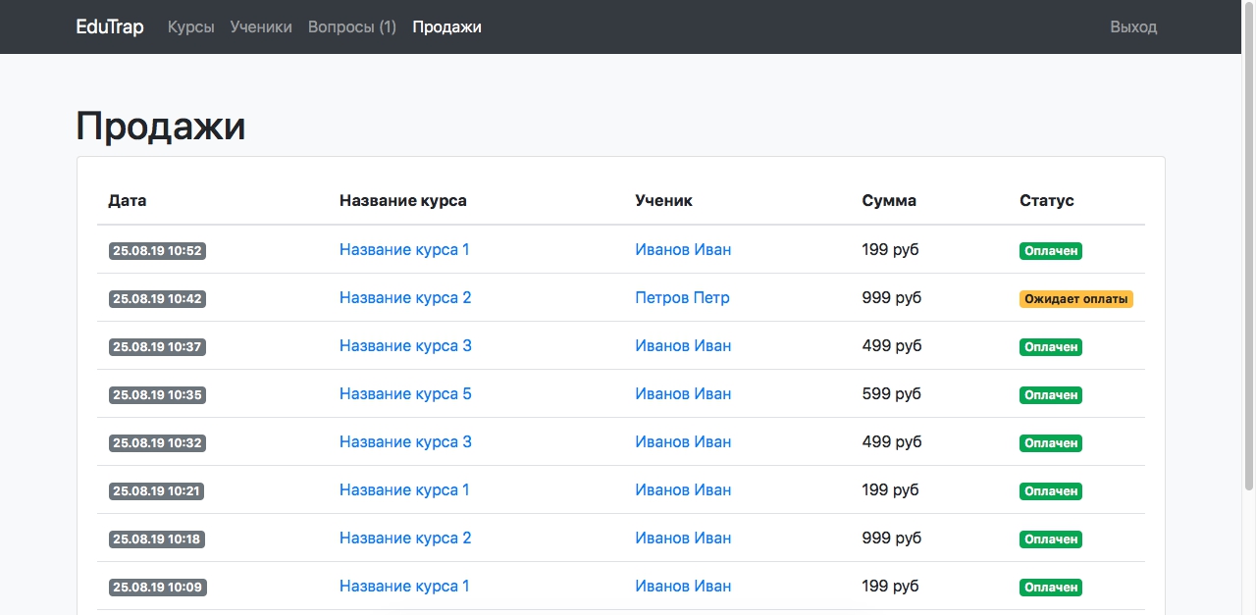This screenshot has width=1256, height=615.
Task: Open Название курса 3 from 10:37 sale
Action: pos(405,345)
